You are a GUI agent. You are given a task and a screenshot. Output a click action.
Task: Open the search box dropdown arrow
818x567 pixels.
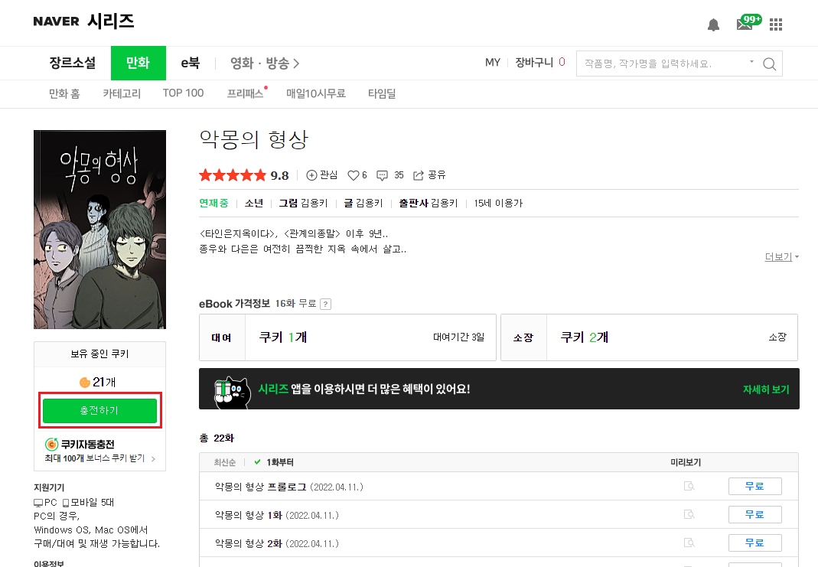click(751, 61)
